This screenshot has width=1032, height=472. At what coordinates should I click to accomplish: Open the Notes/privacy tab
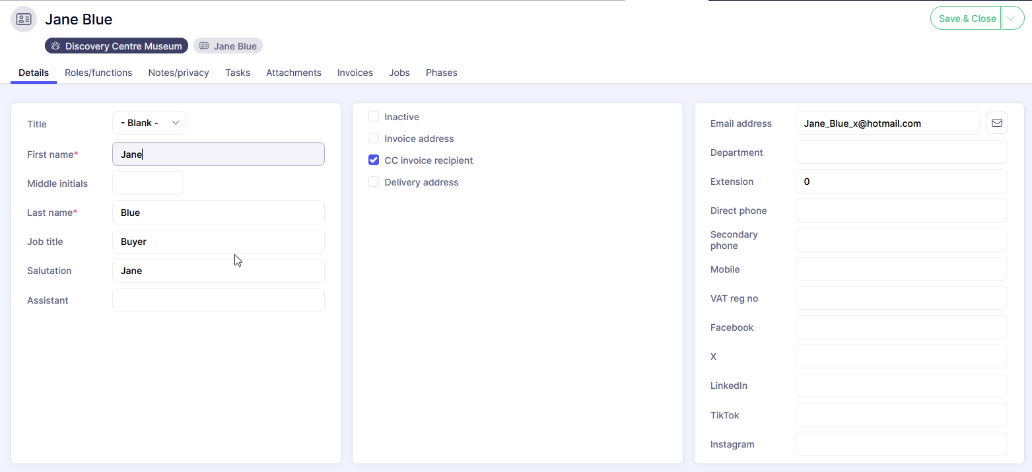coord(178,73)
